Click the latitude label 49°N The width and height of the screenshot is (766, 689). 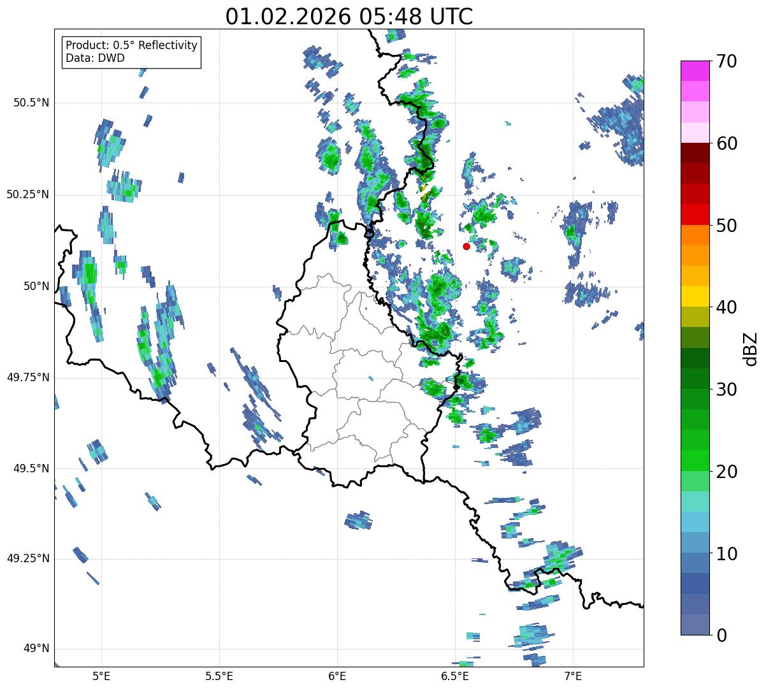tap(36, 649)
